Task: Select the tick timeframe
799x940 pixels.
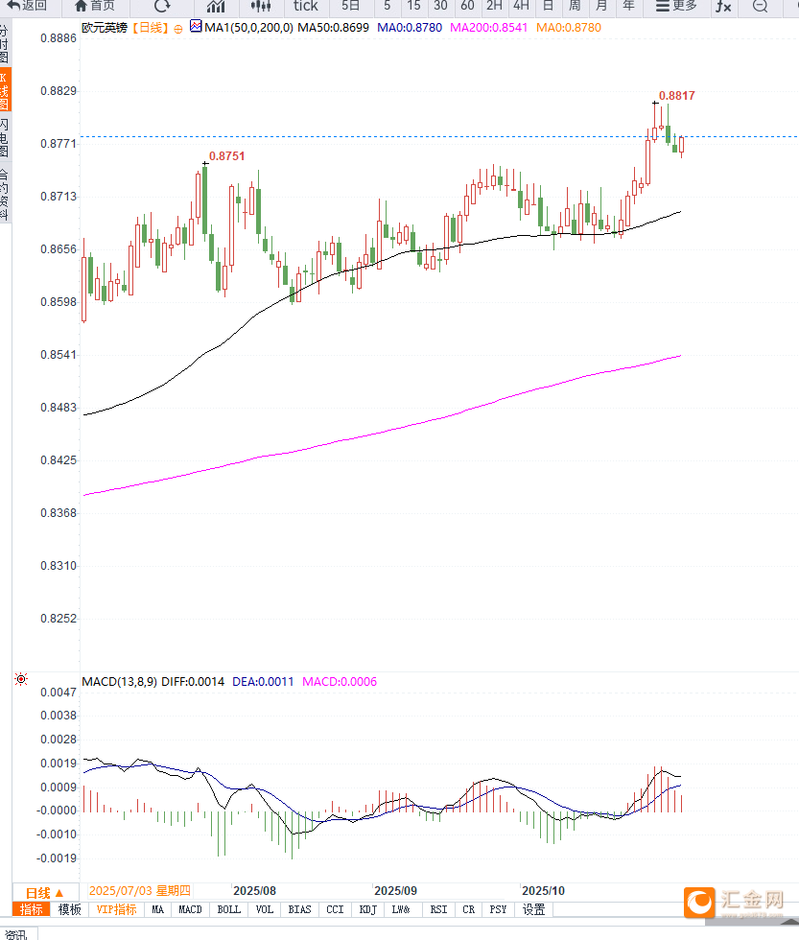Action: click(306, 6)
